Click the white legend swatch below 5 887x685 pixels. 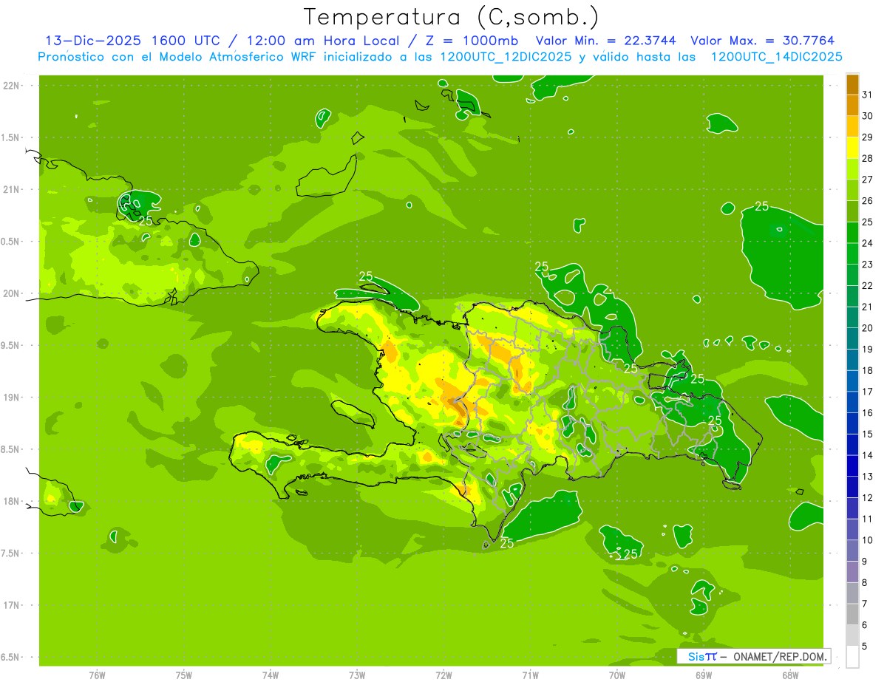tap(852, 656)
